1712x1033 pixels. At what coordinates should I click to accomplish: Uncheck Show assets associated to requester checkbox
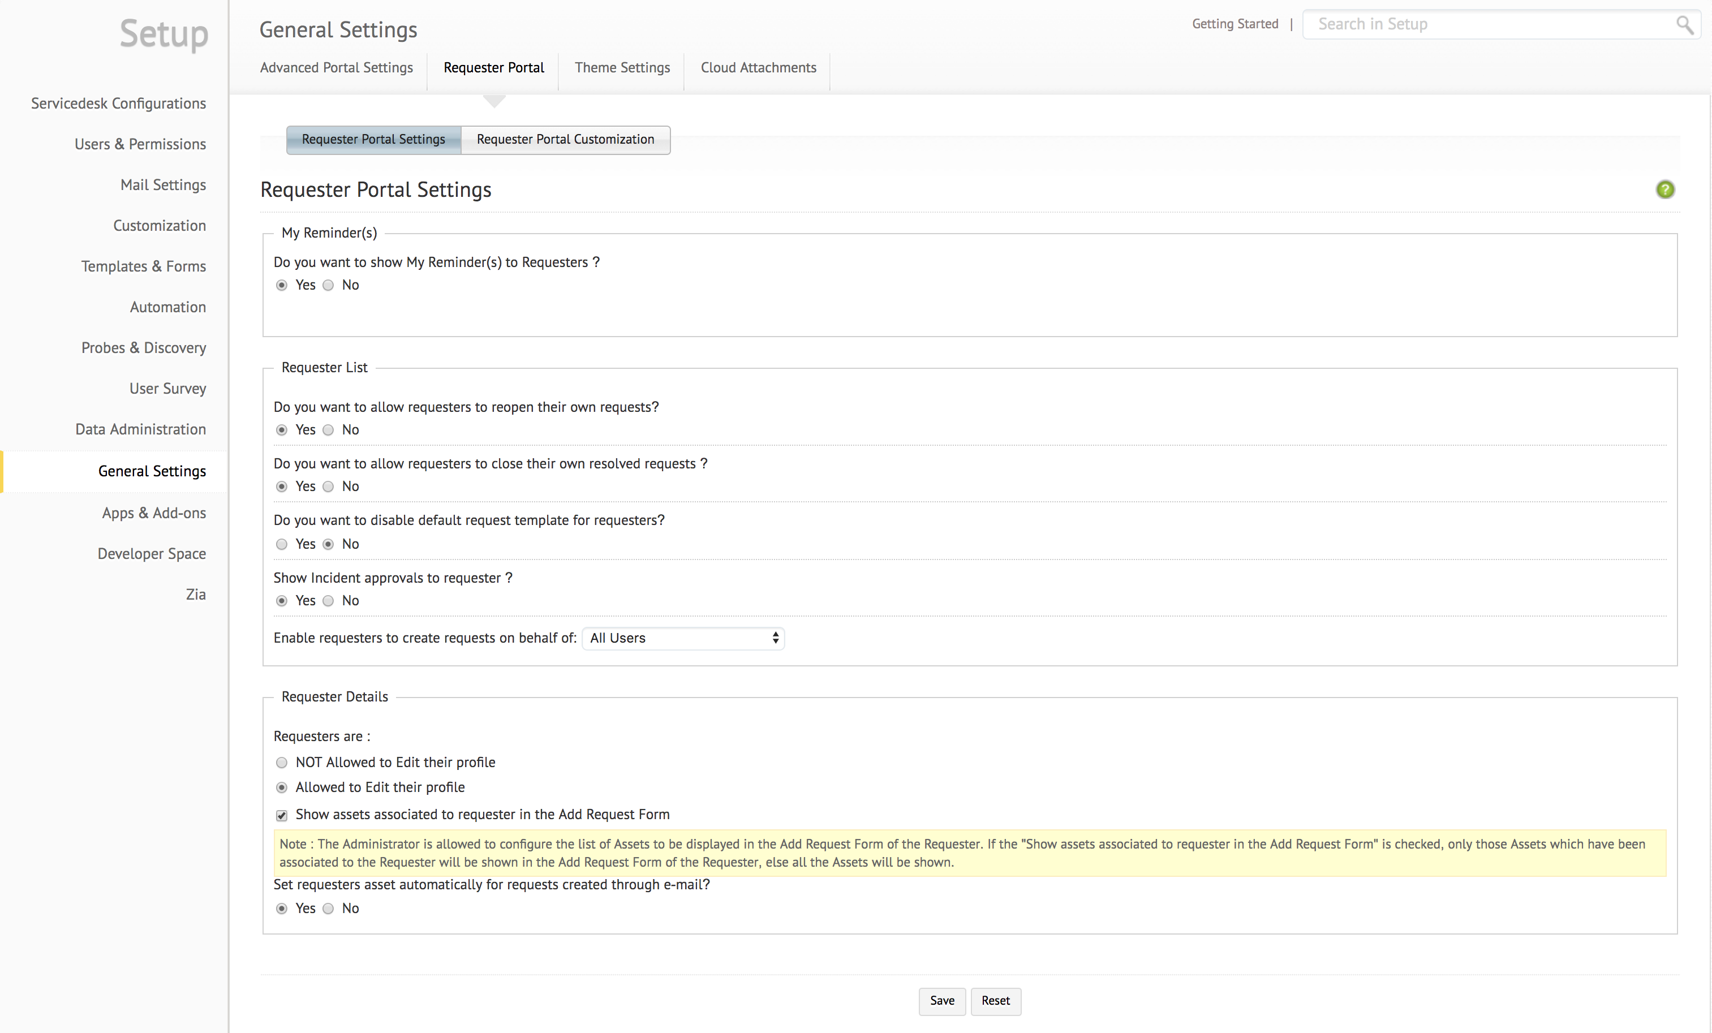[x=281, y=815]
